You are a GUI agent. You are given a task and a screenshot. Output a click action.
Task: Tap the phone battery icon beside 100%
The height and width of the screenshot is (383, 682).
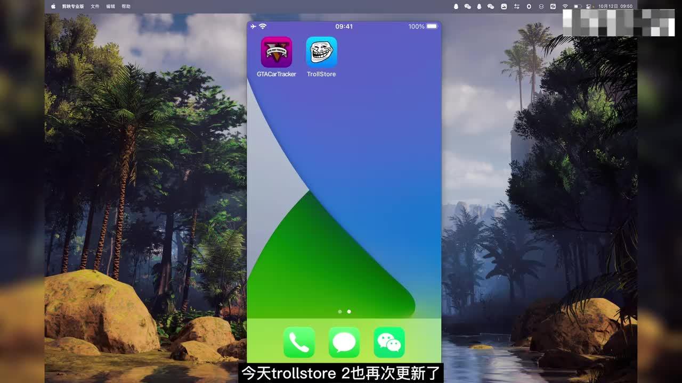click(432, 26)
